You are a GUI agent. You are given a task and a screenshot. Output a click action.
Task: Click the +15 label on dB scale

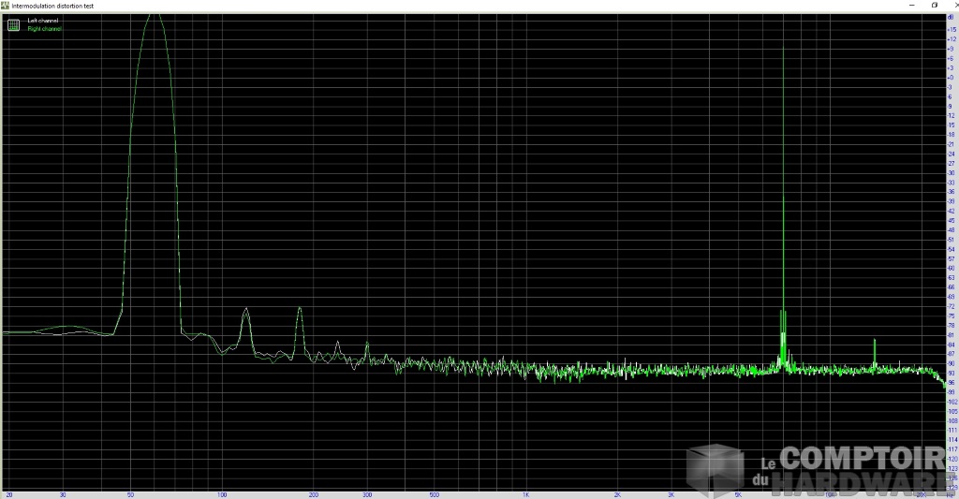951,28
